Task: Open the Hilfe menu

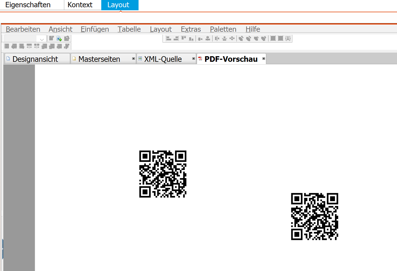Action: click(253, 29)
